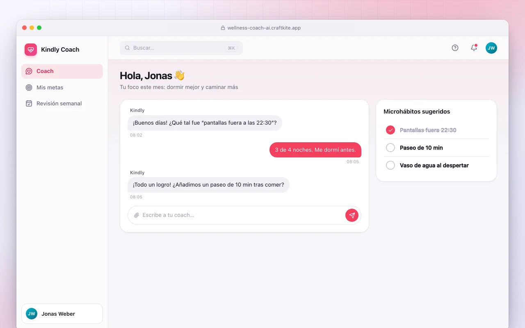Click the JW avatar beside Jonas Weber
Image resolution: width=525 pixels, height=328 pixels.
32,314
